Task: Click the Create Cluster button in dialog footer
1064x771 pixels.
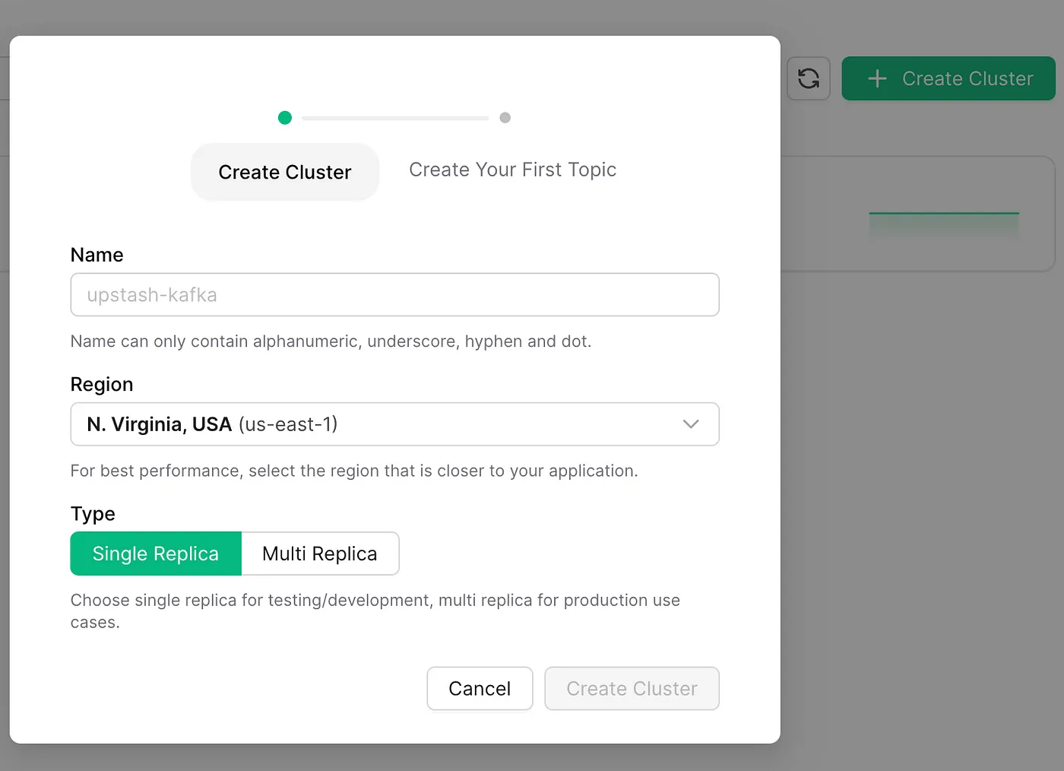Action: click(632, 689)
